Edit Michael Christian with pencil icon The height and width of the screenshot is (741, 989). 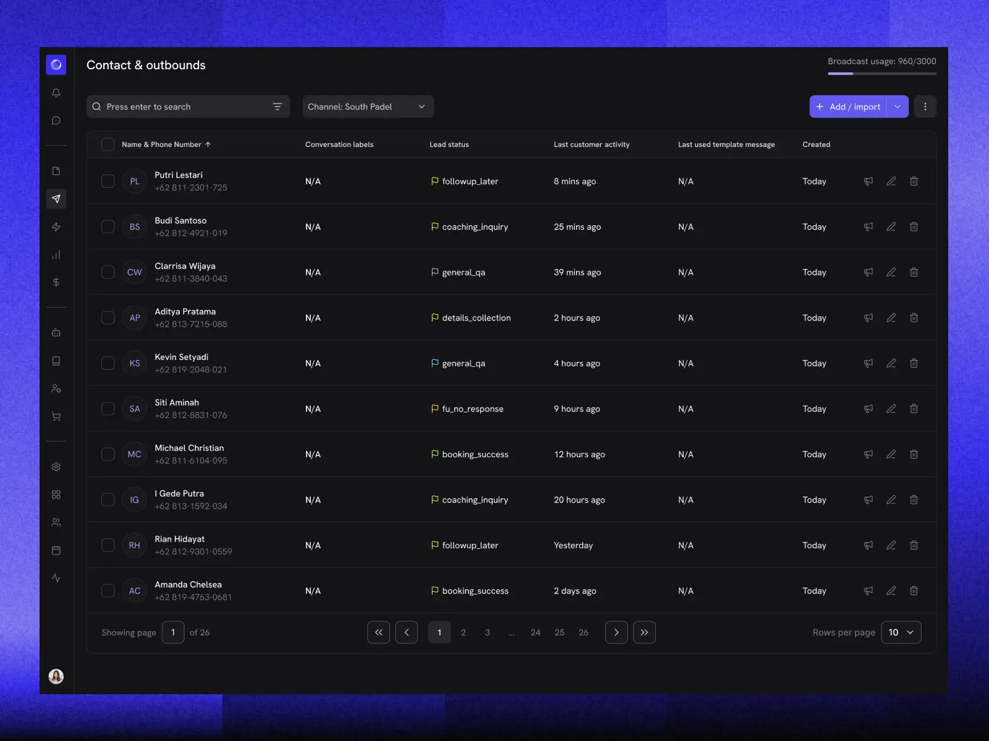coord(891,454)
